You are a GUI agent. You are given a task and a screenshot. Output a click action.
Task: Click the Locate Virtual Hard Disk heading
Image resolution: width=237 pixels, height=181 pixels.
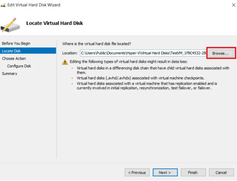(55, 23)
